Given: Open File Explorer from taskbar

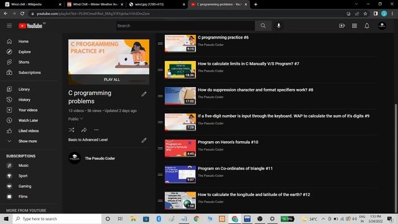Looking at the screenshot, I should (x=133, y=218).
